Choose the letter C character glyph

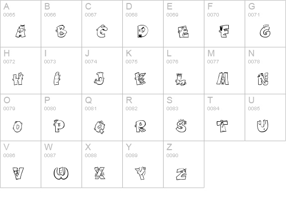tap(102, 31)
